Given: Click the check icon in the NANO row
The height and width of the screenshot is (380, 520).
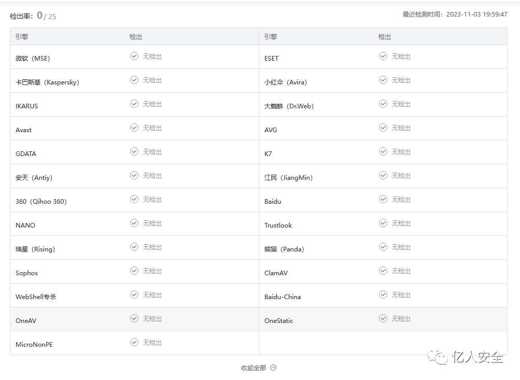Looking at the screenshot, I should pyautogui.click(x=134, y=223).
